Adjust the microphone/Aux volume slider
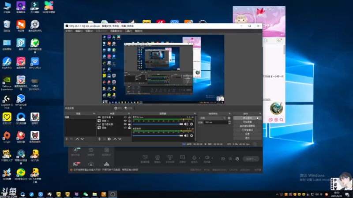 [x=158, y=124]
